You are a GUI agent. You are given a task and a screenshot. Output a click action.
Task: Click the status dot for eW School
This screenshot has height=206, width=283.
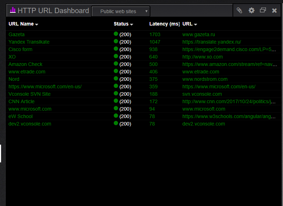pos(116,116)
